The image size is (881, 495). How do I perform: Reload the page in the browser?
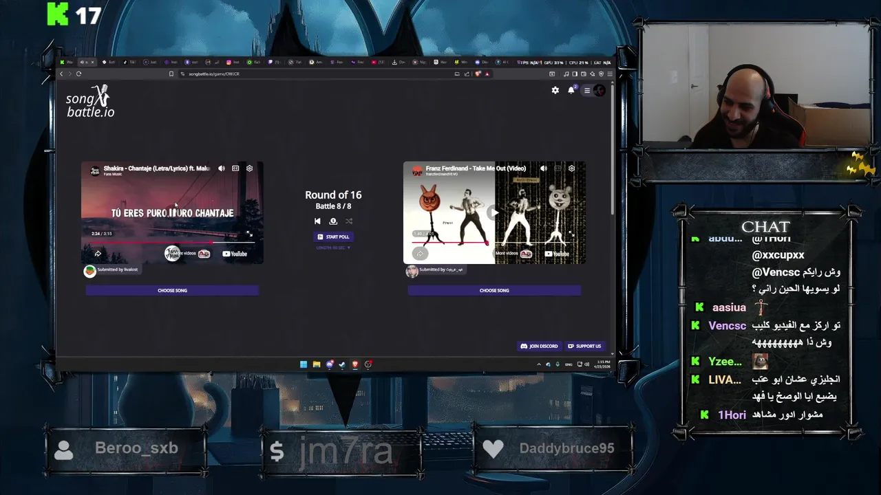click(x=78, y=74)
